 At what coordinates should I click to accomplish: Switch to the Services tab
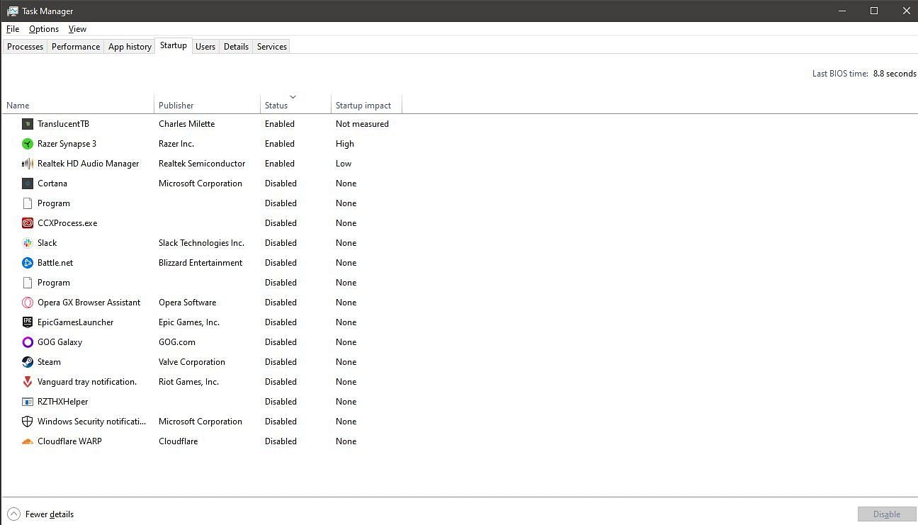pyautogui.click(x=272, y=47)
